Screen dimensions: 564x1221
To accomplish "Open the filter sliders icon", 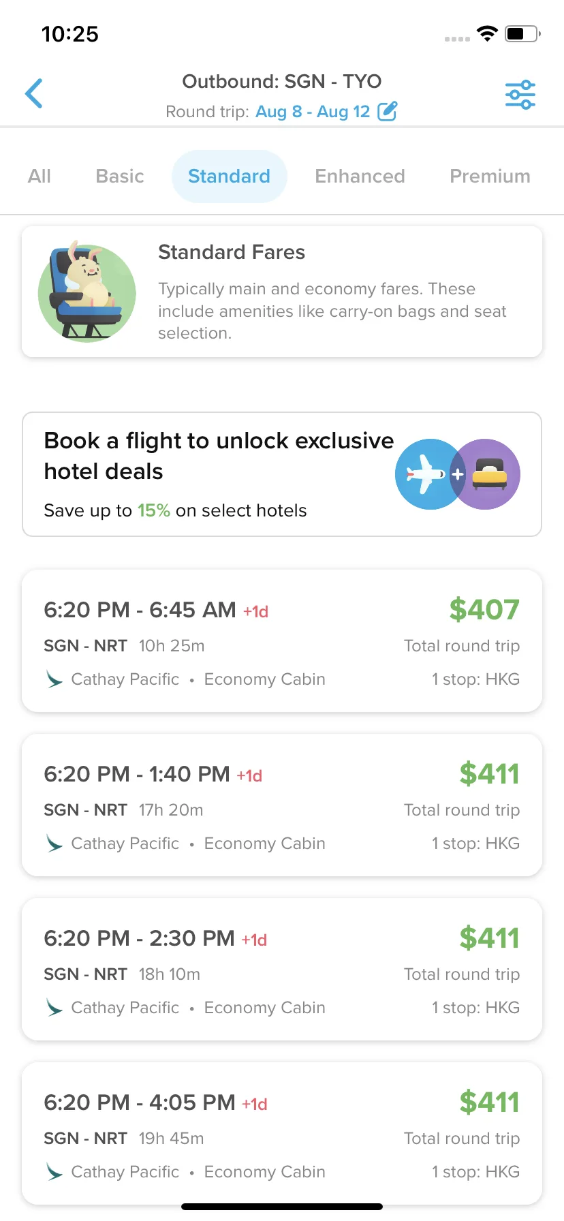I will coord(520,95).
